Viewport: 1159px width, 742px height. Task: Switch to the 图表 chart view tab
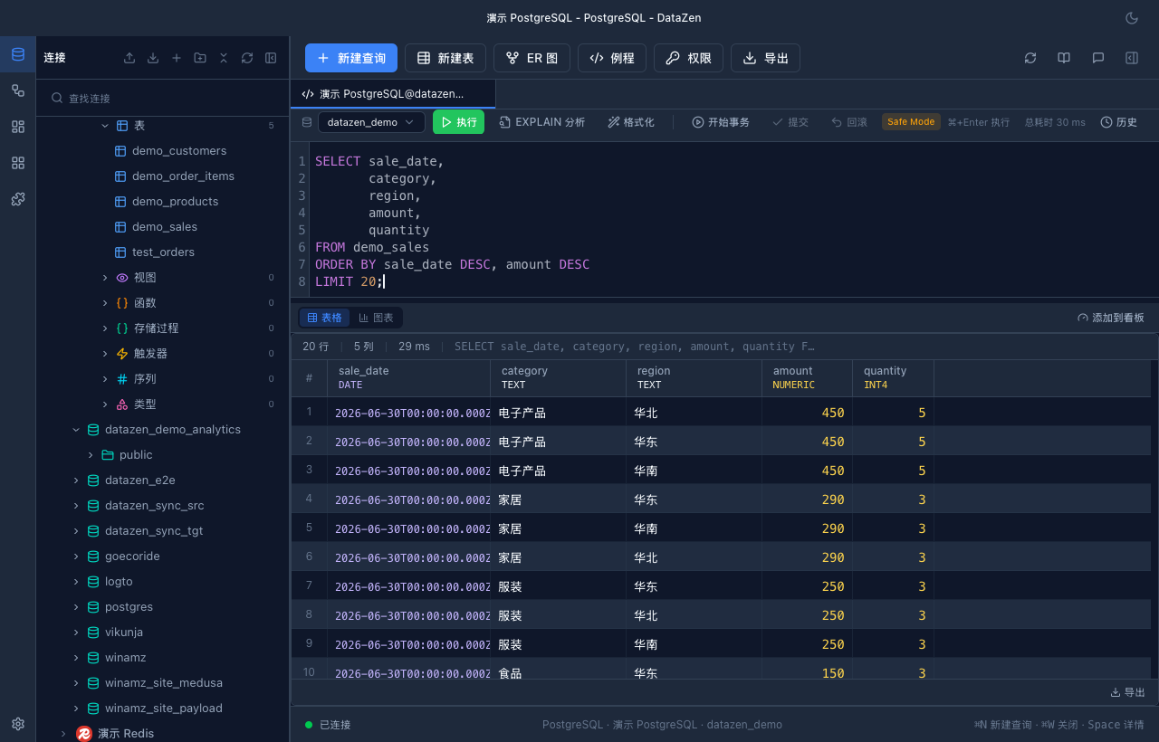[x=376, y=318]
